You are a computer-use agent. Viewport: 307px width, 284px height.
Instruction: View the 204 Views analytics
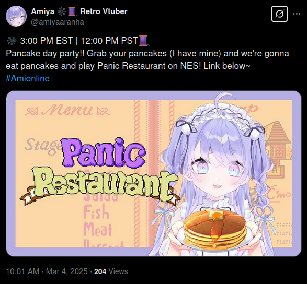point(111,271)
